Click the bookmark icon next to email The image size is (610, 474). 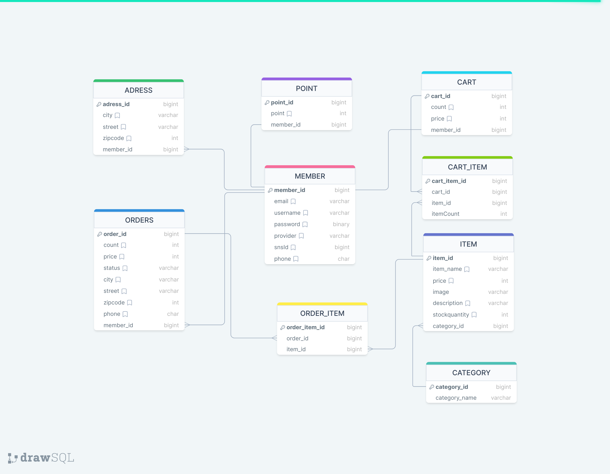293,201
